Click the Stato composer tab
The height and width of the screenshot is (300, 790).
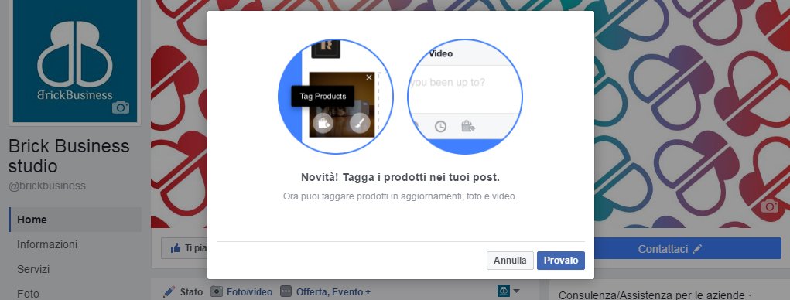click(191, 291)
